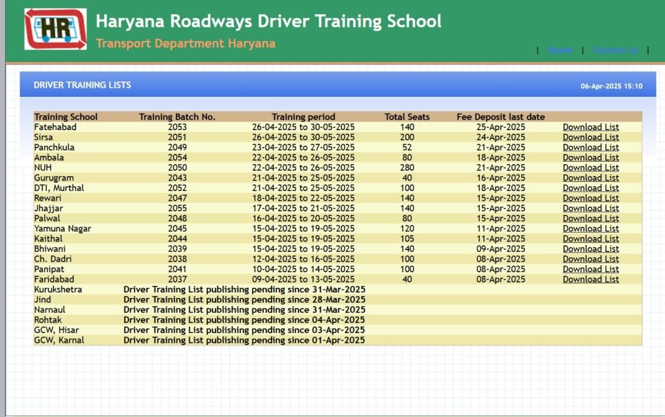This screenshot has height=417, width=665.
Task: Click the 'Narnaul' row name
Action: 49,310
